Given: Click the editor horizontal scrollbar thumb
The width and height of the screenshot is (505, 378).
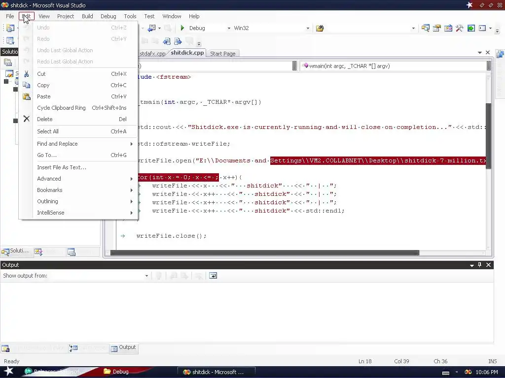Looking at the screenshot, I should coord(265,253).
